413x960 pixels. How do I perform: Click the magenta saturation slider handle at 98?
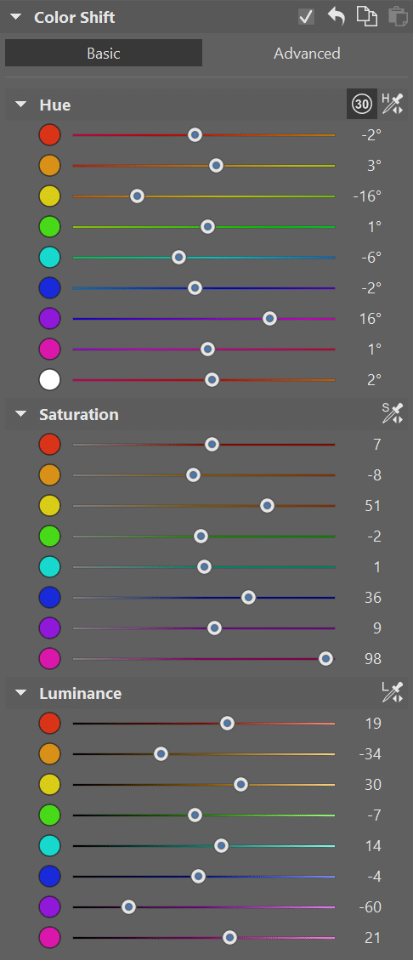point(326,658)
